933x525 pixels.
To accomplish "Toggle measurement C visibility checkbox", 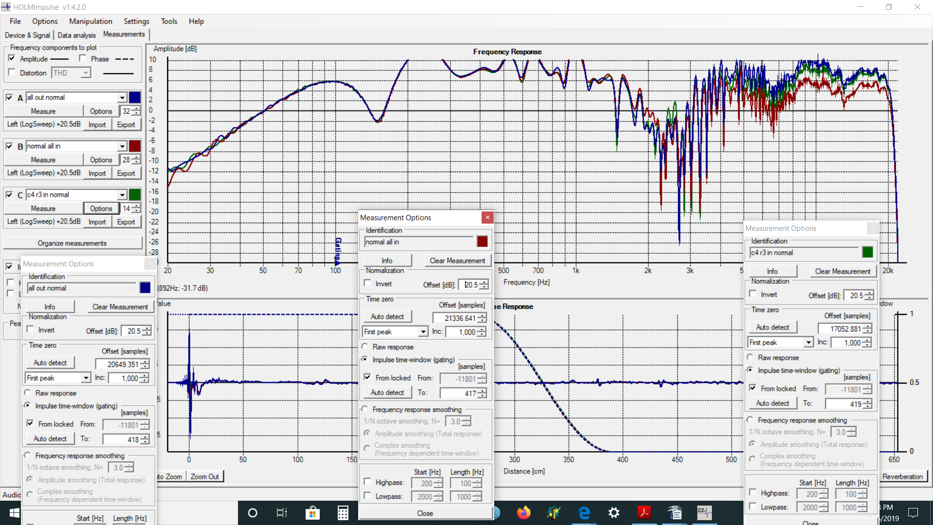I will tap(9, 194).
